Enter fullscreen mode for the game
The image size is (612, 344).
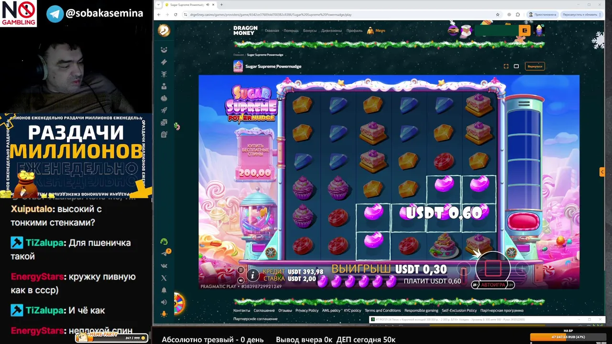coord(506,66)
